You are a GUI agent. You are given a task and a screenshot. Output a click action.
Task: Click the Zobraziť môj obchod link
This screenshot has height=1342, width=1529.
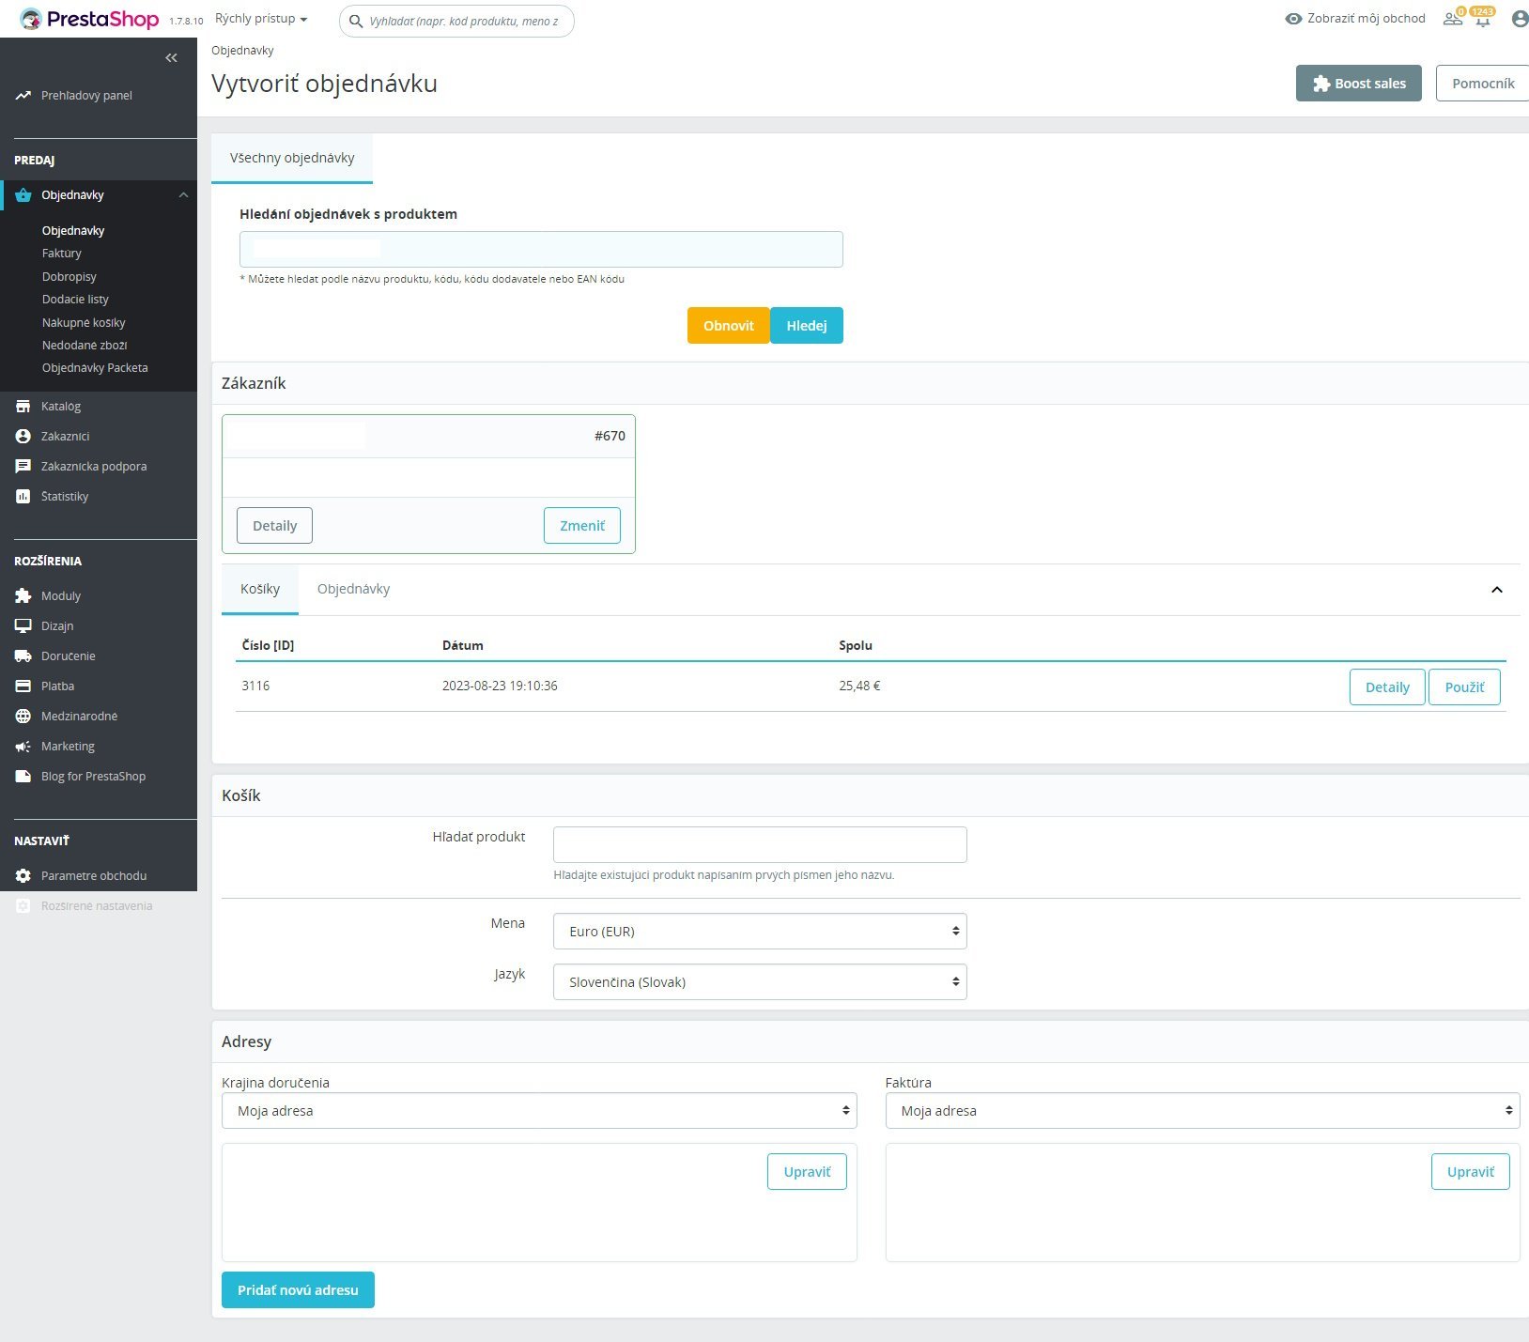[1366, 19]
